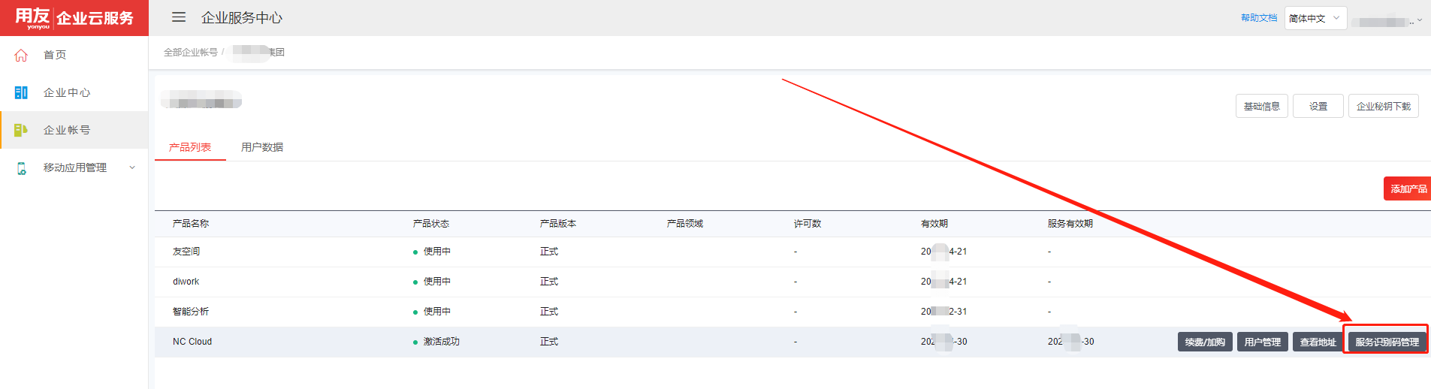Open the 简体中文 language dropdown
The height and width of the screenshot is (389, 1431).
1315,18
